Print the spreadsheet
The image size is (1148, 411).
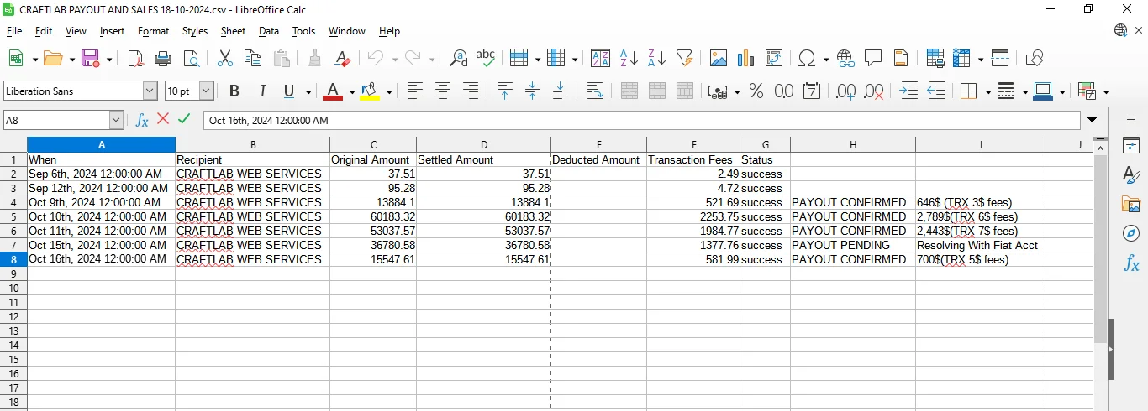coord(163,58)
